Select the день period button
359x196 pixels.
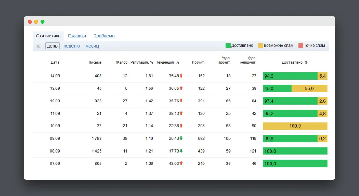click(52, 46)
